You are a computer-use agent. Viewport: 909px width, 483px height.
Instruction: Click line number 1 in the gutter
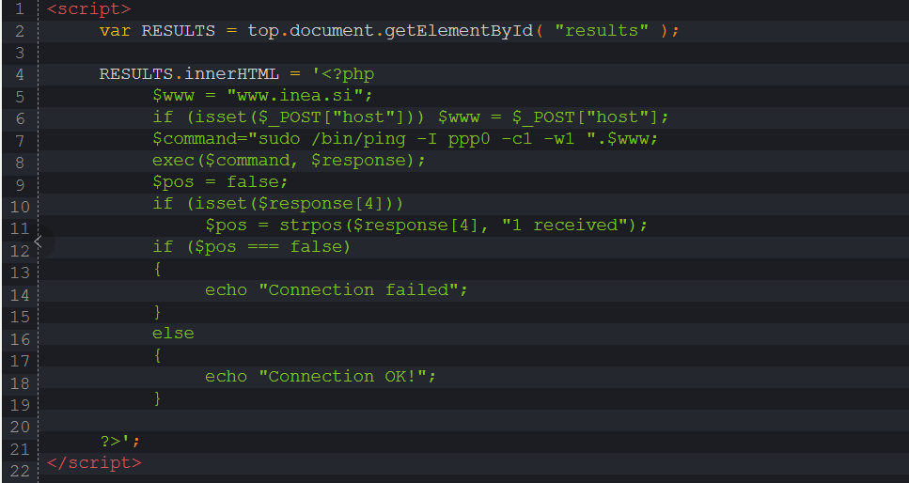pos(20,9)
